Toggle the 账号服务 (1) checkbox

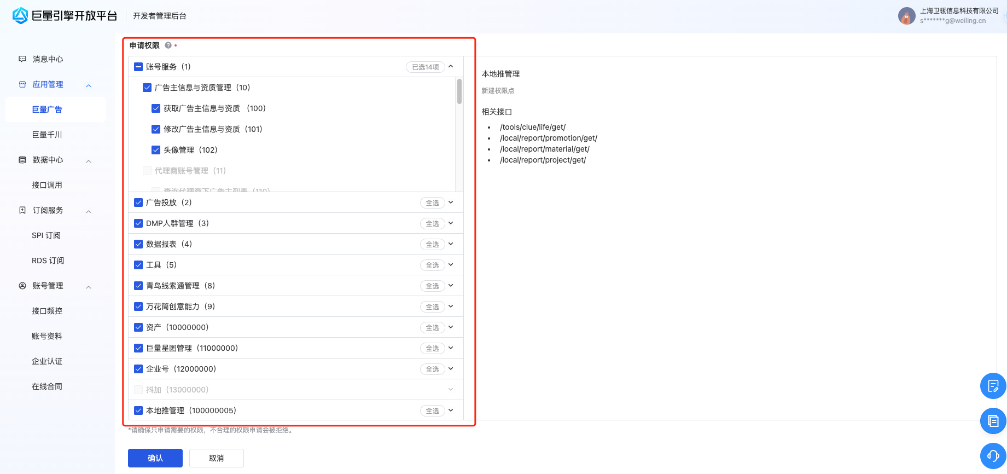click(x=138, y=67)
